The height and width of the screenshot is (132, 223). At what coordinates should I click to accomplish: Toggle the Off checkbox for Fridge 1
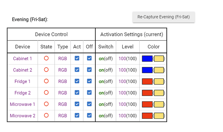coord(89,81)
